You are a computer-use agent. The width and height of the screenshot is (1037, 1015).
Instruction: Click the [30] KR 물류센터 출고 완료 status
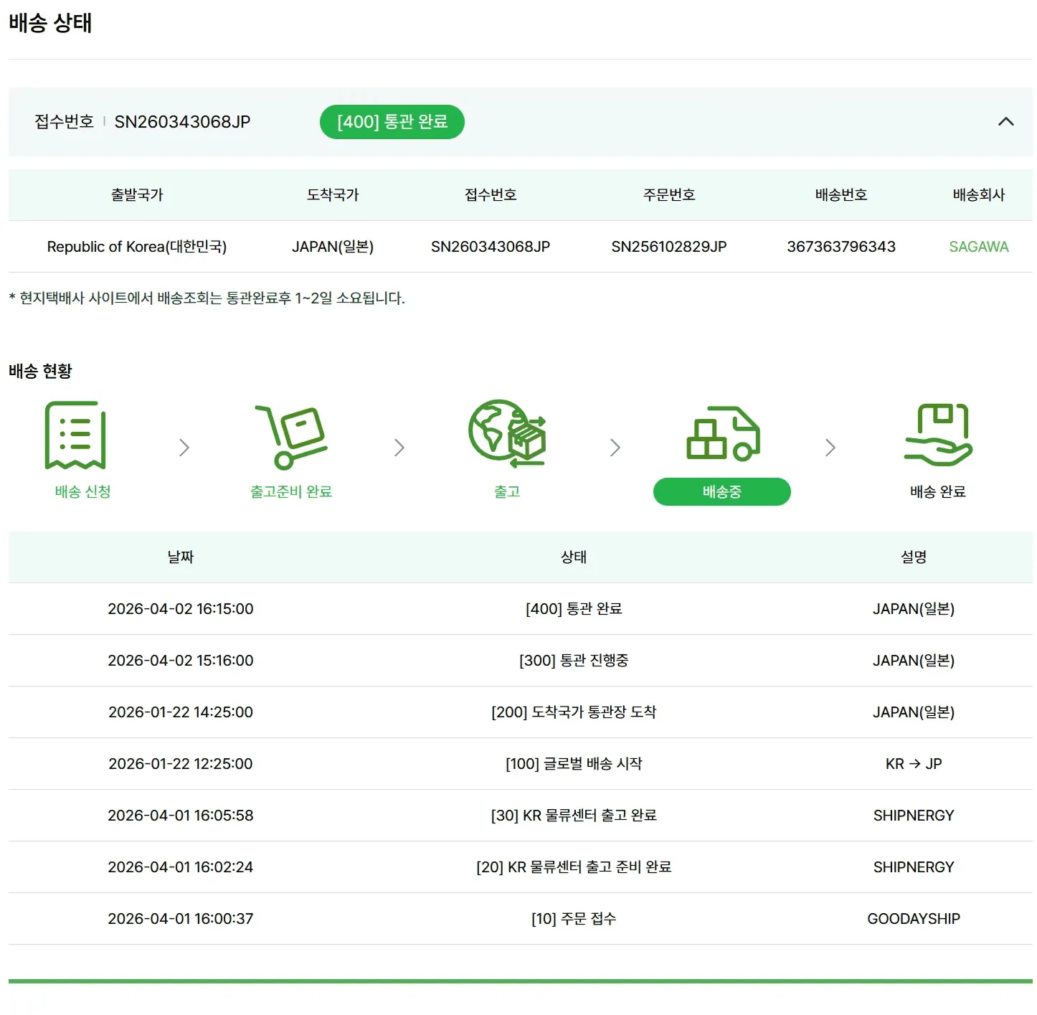pyautogui.click(x=574, y=816)
